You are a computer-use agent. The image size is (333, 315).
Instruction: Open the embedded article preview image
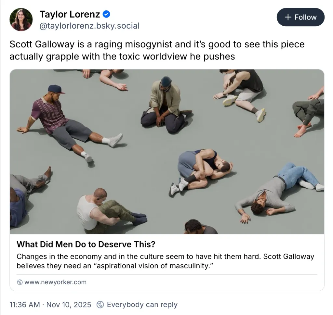[x=166, y=151]
